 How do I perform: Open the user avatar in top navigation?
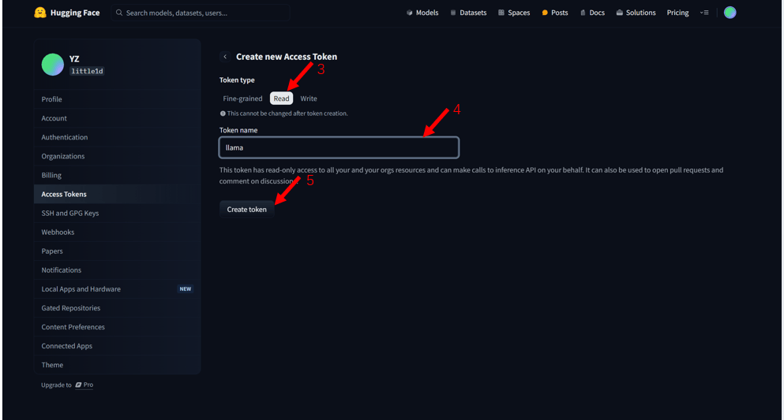(730, 13)
